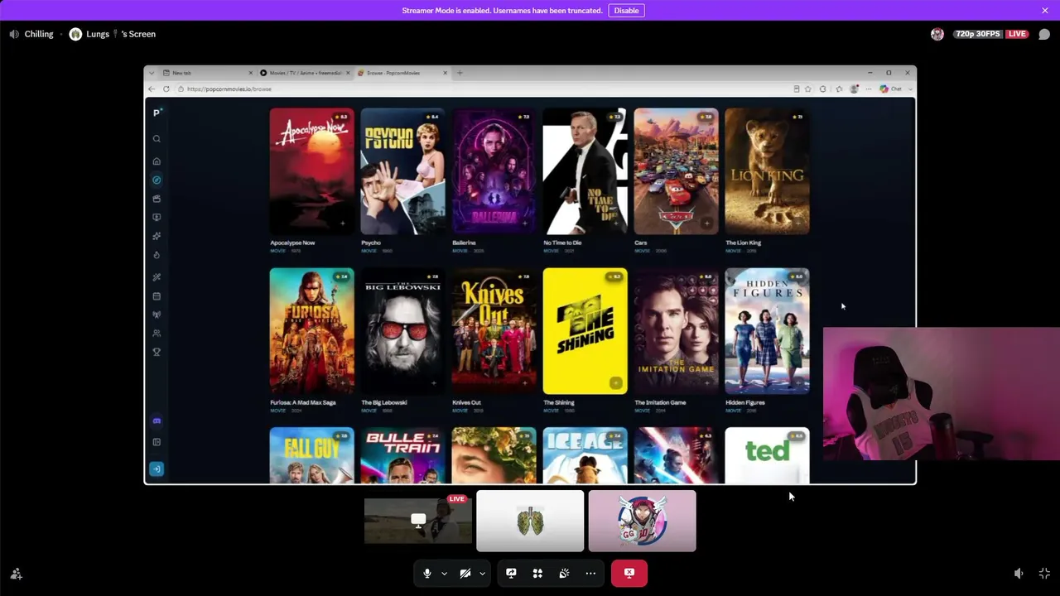Click the trophy icon in the sidebar
Viewport: 1060px width, 596px height.
(x=157, y=352)
